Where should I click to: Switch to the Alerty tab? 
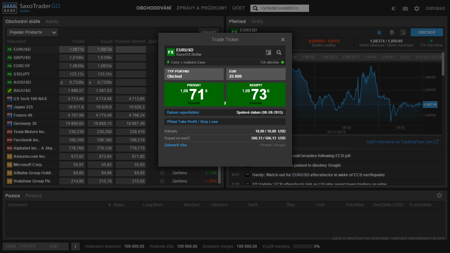tap(52, 21)
